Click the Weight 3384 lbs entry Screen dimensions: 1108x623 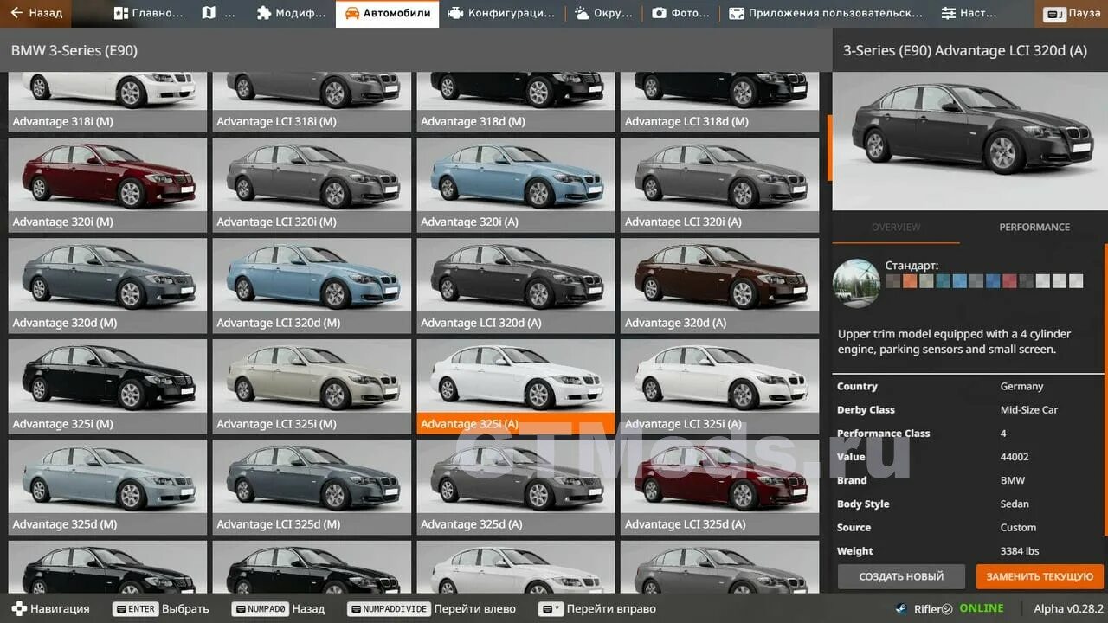pyautogui.click(x=969, y=551)
